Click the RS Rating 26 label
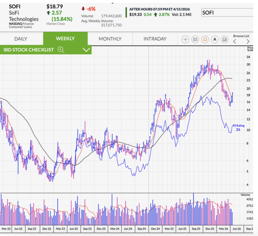 tap(238, 128)
